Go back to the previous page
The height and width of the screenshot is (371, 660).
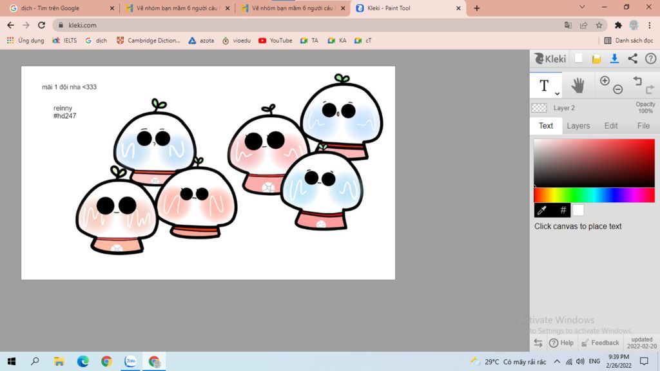(10, 25)
